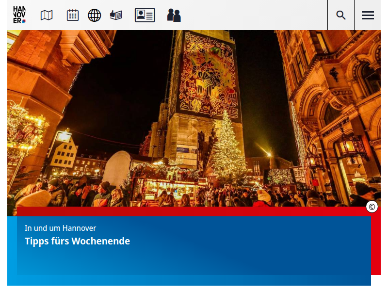
Task: Show the image copyright info
Action: (x=372, y=207)
